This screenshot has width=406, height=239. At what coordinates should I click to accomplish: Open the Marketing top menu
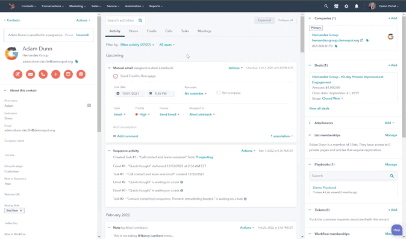tap(78, 6)
